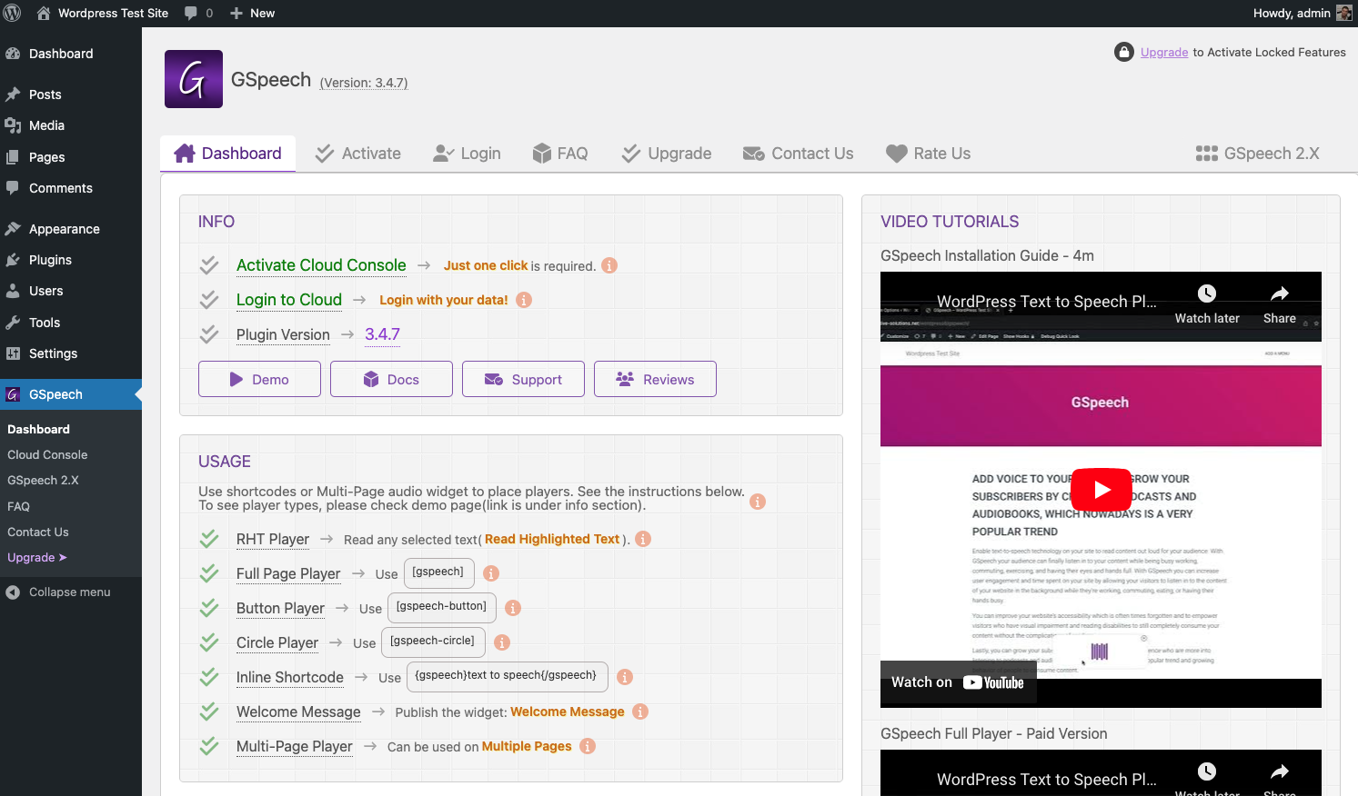Open Posts in the admin sidebar
Image resolution: width=1358 pixels, height=796 pixels.
coord(71,95)
